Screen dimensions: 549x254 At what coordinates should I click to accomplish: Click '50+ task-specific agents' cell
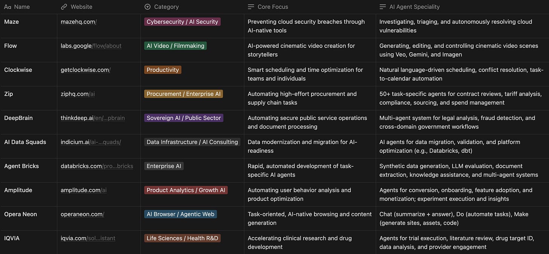click(462, 98)
